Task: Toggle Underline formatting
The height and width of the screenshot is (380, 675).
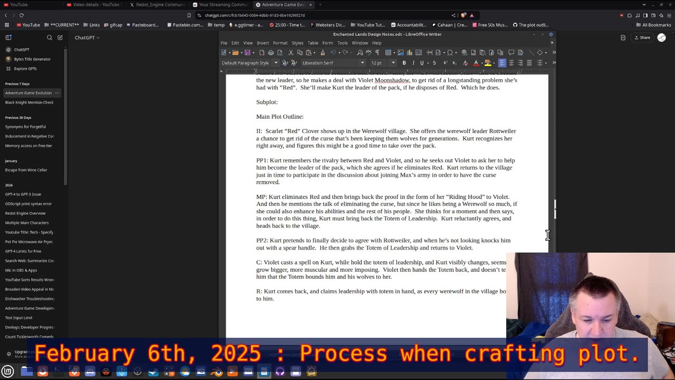Action: tap(421, 63)
